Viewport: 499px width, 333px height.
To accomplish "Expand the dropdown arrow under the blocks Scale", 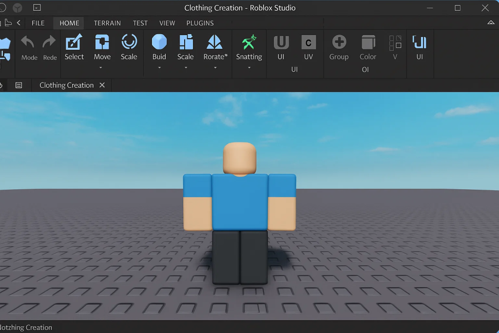I will point(186,67).
